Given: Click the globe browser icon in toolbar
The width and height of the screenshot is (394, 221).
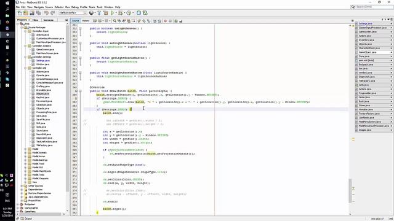Looking at the screenshot, I should coord(91,13).
